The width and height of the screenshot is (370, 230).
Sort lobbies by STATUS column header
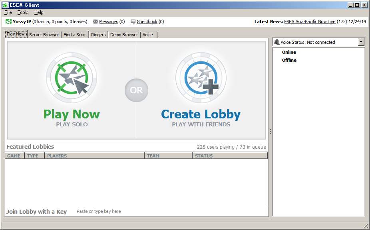pos(230,155)
